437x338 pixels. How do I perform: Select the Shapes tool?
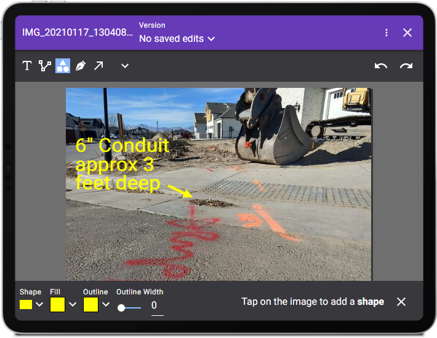tap(63, 66)
